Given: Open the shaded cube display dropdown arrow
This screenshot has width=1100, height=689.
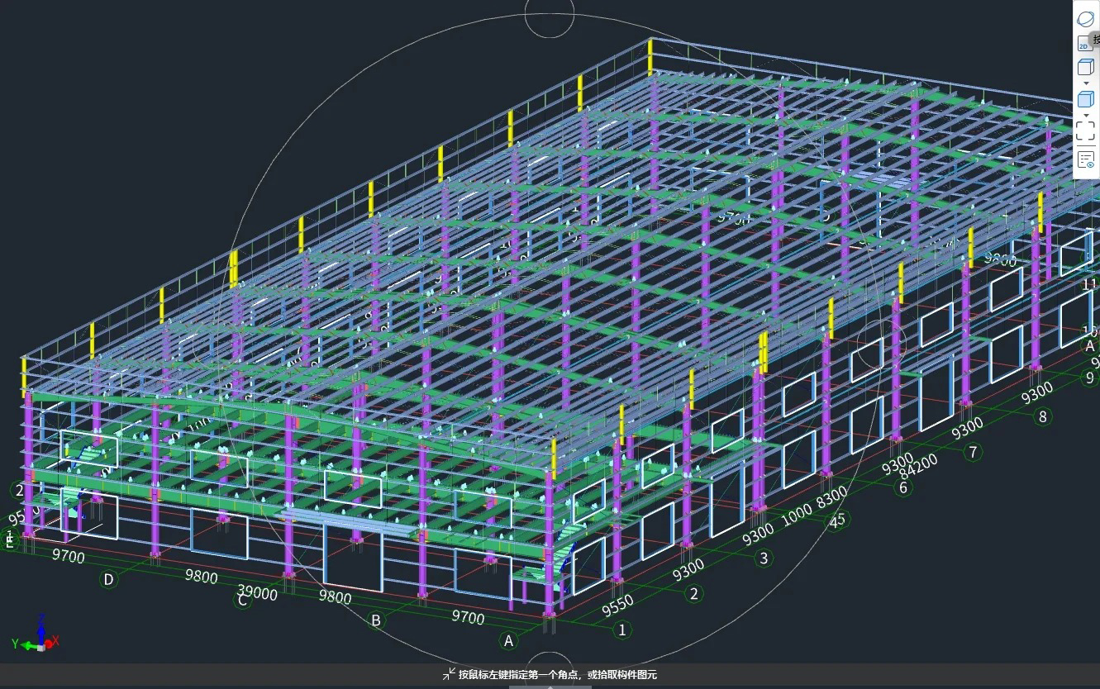Looking at the screenshot, I should click(x=1085, y=116).
